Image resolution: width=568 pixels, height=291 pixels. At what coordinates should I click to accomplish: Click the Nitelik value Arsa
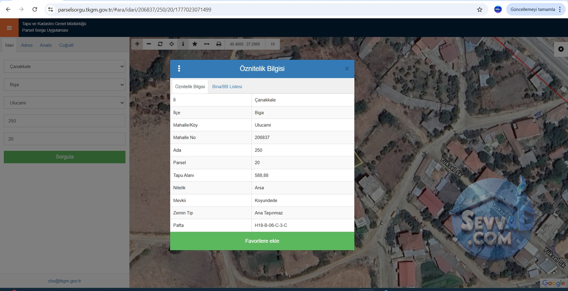259,188
